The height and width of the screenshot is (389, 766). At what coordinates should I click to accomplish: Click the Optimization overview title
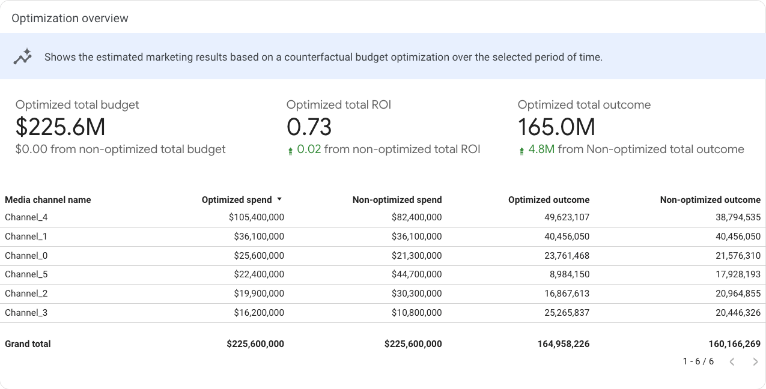[x=70, y=18]
